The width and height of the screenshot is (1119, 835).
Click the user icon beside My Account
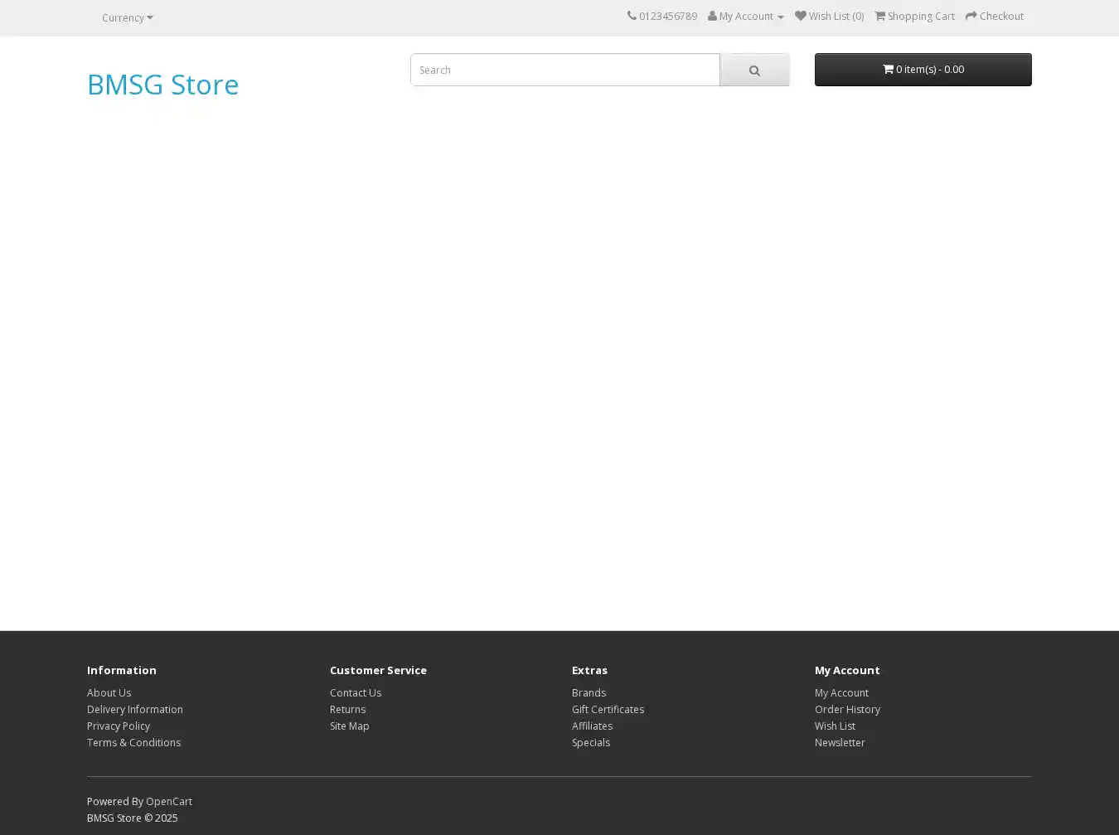coord(712,16)
